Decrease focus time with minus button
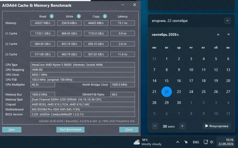Viewport: 238px width, 148px height. coord(155,126)
